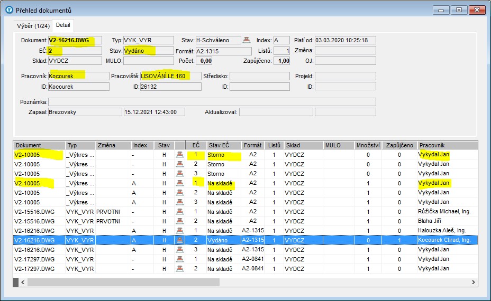The width and height of the screenshot is (491, 301).
Task: Click stamp icon in V2-10005 index A EČ 2 row
Action: [180, 193]
